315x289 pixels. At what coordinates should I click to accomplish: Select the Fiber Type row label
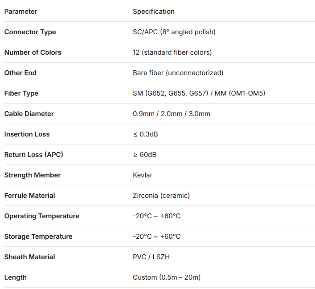[21, 93]
